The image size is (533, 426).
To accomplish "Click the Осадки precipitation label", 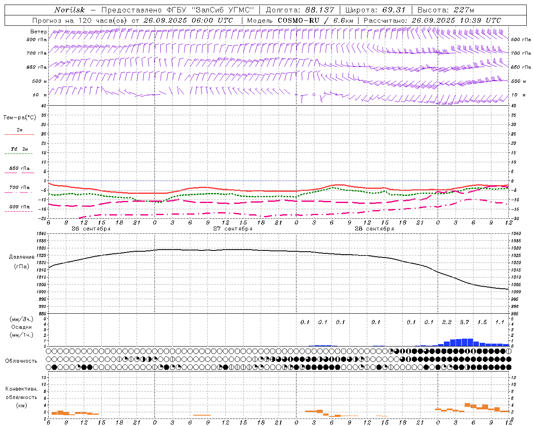I will 21,327.
